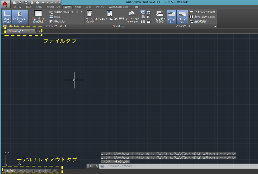Viewport: 258px width, 174px height.
Task: Click Plot printer icon in quick access toolbar
Action: (x=37, y=3)
